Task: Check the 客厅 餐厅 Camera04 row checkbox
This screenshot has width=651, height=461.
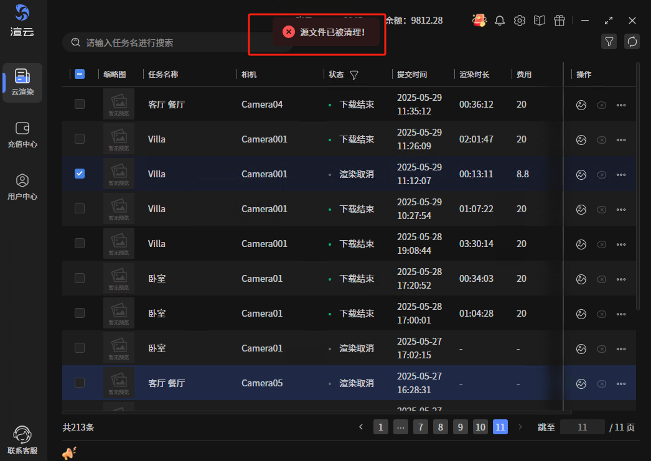Action: (80, 104)
